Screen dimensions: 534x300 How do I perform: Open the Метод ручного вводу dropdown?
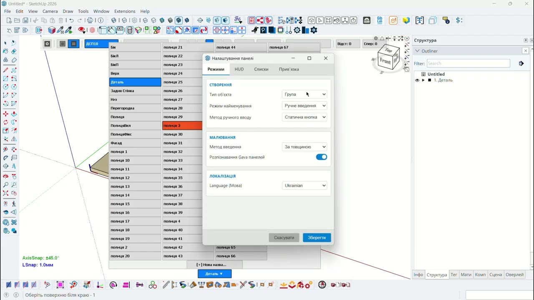point(305,117)
